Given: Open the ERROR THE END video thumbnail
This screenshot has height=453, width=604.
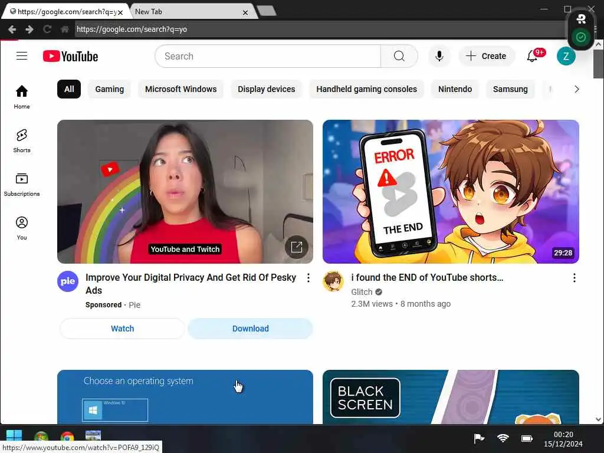Looking at the screenshot, I should 451,192.
